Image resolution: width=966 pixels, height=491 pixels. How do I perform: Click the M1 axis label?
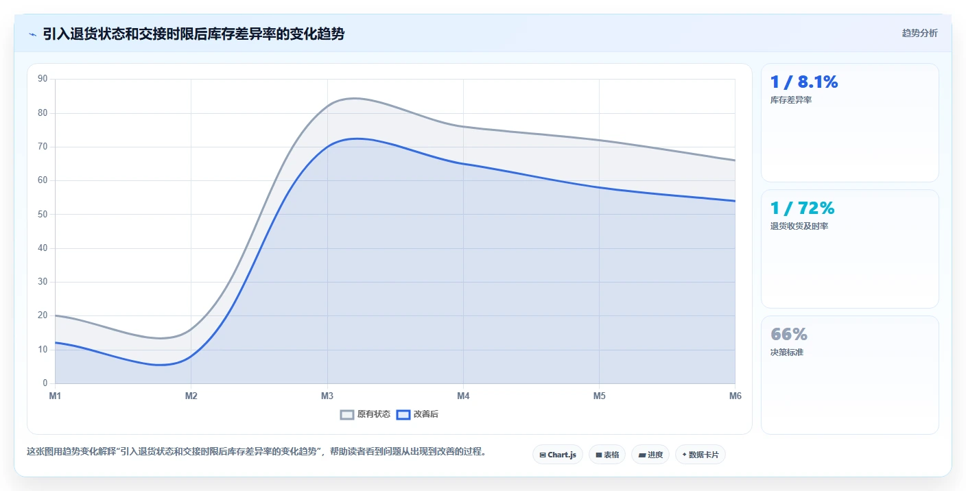coord(55,396)
